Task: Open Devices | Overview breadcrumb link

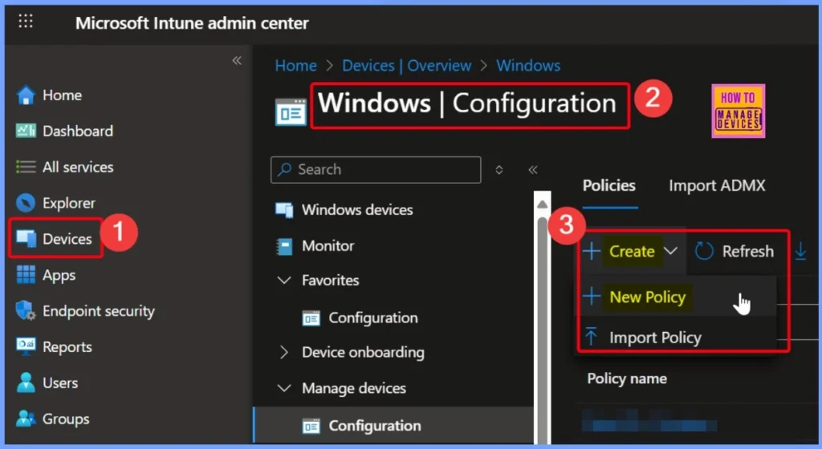Action: coord(406,66)
